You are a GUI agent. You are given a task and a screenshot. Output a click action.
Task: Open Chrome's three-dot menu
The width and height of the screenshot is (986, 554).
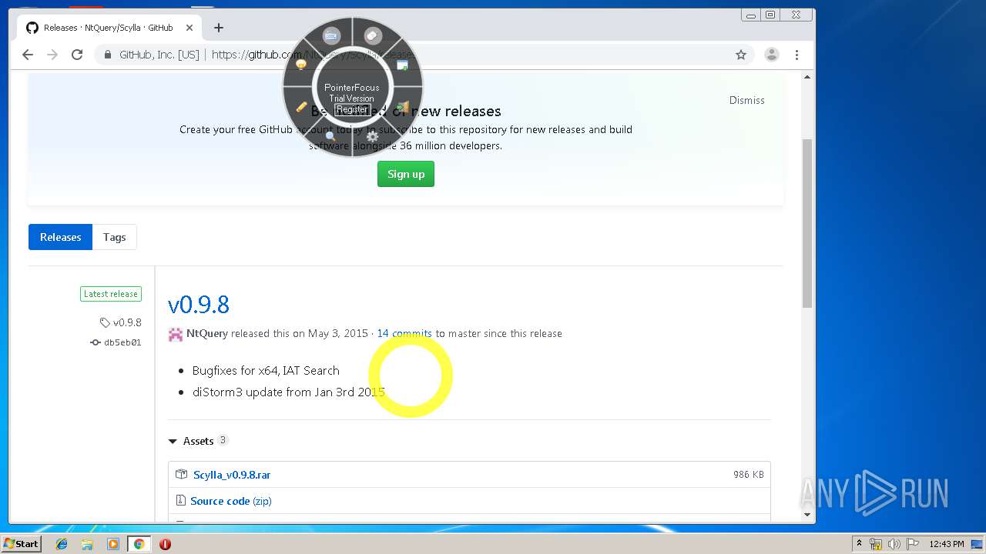pos(797,55)
